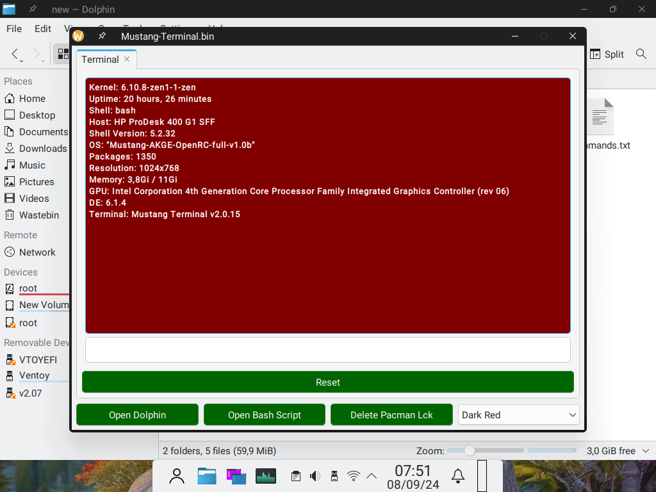Click the command input field
The width and height of the screenshot is (656, 492).
click(327, 350)
